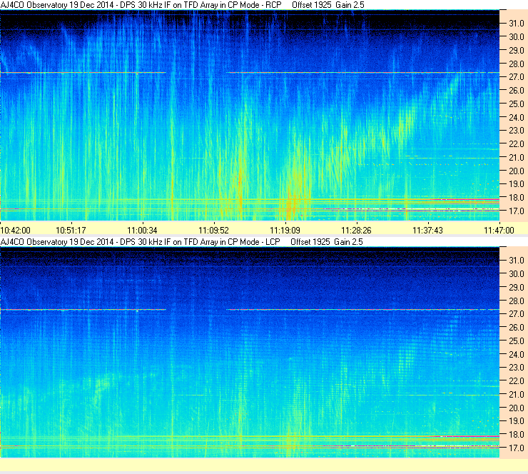The image size is (528, 474).
Task: Click the 18.0 frequency label in RCP panel
Action: click(516, 198)
